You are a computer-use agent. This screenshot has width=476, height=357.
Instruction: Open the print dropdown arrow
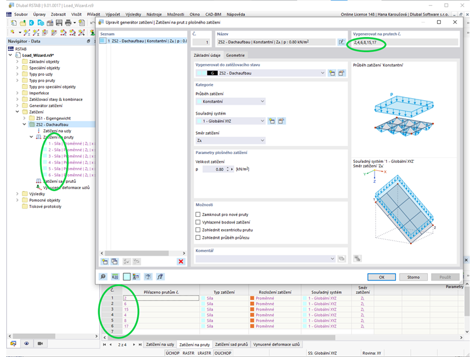[75, 23]
